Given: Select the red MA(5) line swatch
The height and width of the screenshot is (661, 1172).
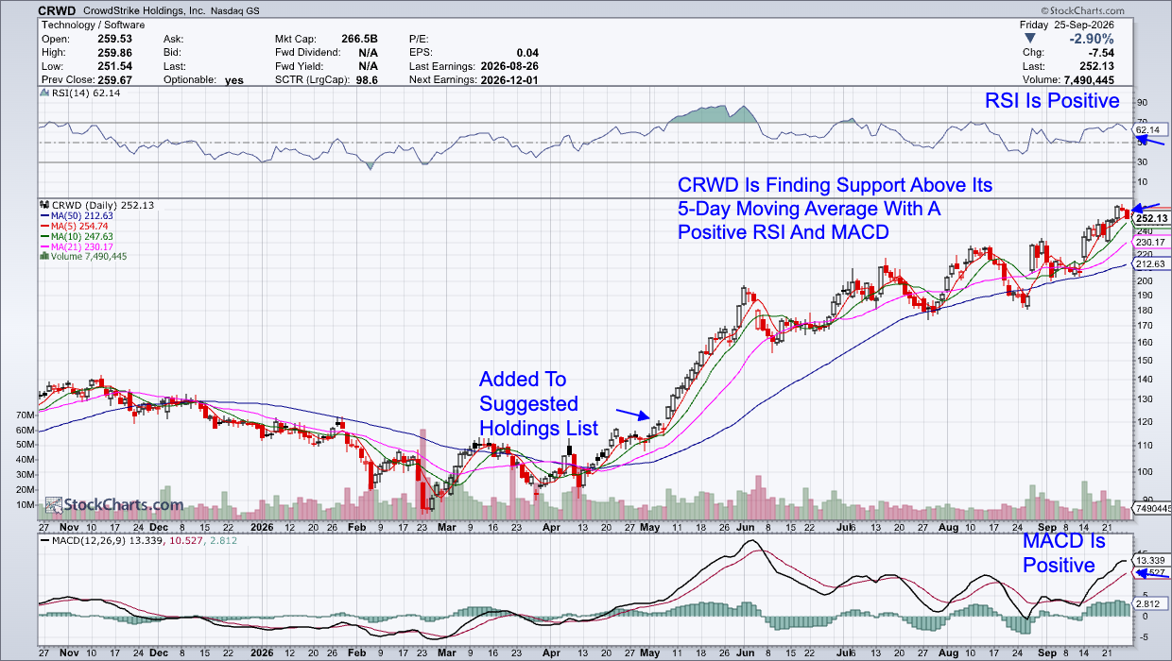Looking at the screenshot, I should [44, 227].
